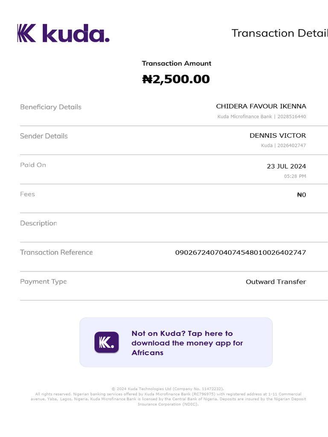Click the Kuda logo at the top
Screen dimensions: 328x437
(x=63, y=33)
